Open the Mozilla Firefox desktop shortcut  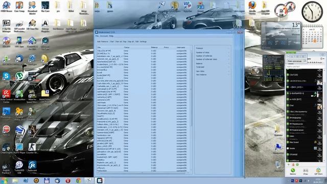252,8
